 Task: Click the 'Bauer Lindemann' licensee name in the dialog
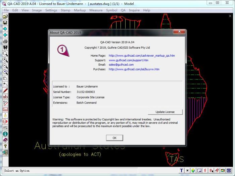pos(87,86)
